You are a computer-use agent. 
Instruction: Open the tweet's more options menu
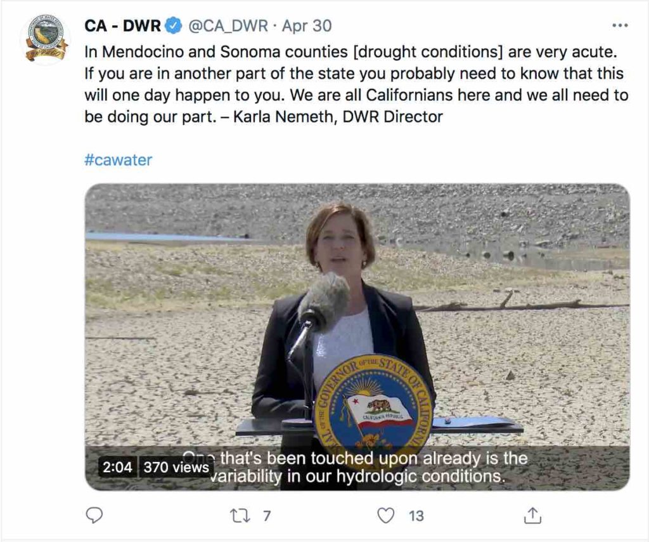pos(619,26)
